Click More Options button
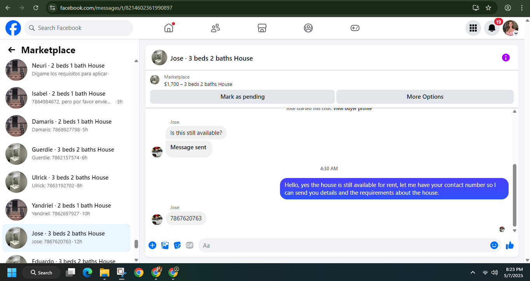This screenshot has height=281, width=530. click(425, 97)
